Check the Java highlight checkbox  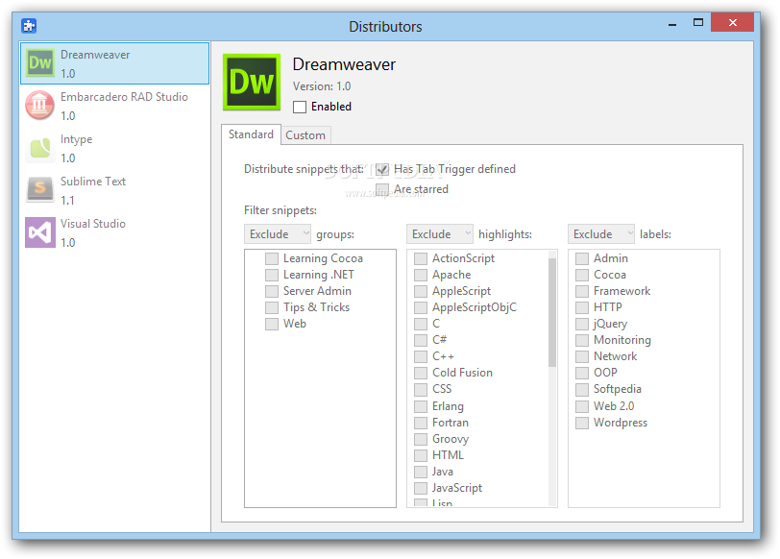pos(421,472)
